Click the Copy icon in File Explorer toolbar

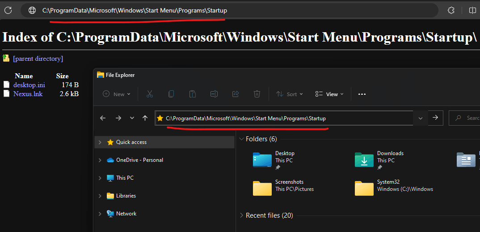pyautogui.click(x=171, y=94)
